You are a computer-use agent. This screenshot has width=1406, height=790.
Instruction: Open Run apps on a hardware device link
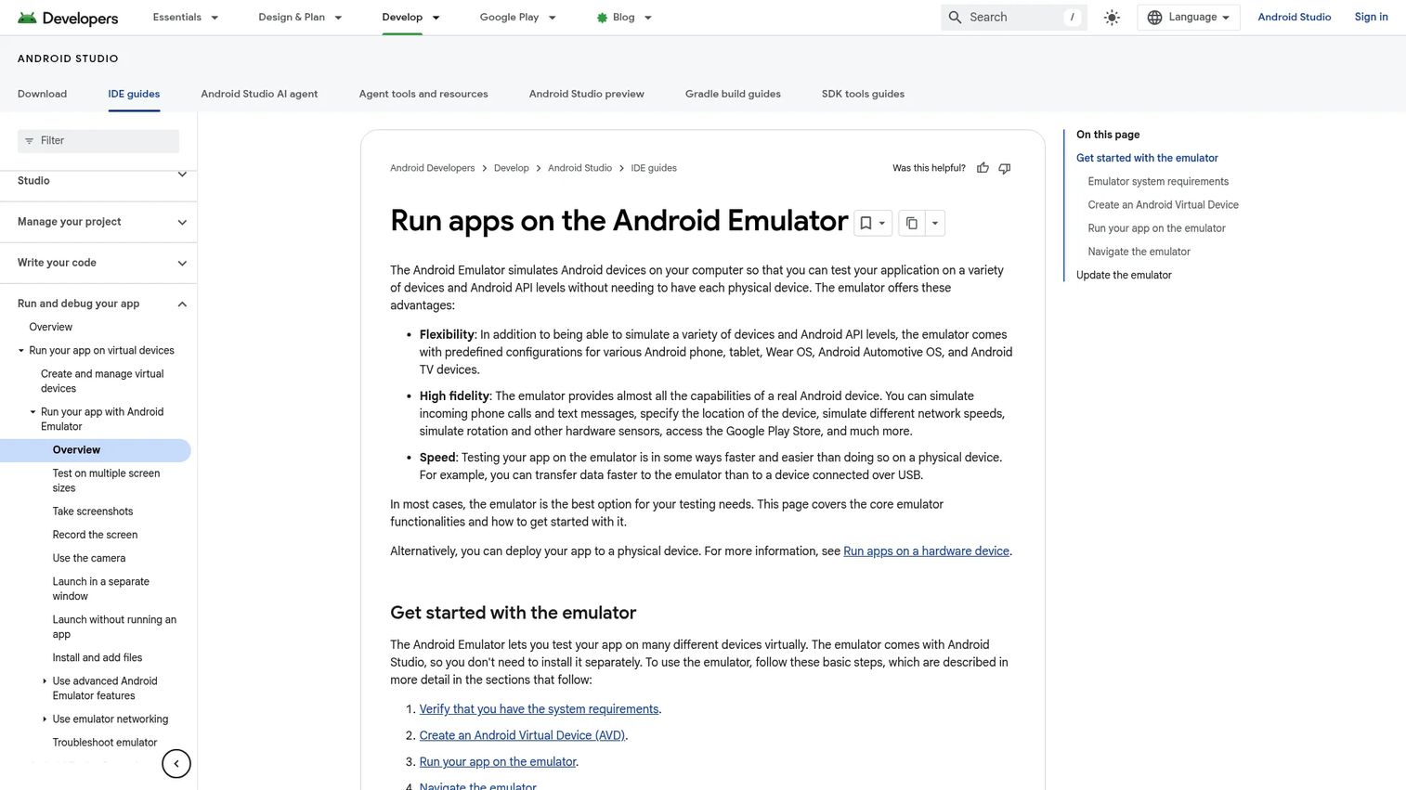[926, 551]
